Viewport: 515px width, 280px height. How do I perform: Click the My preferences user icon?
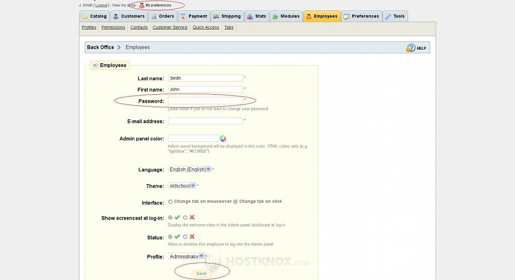(142, 5)
